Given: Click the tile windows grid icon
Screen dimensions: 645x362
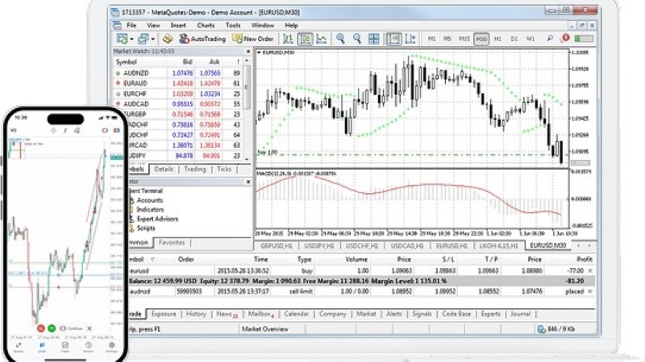Looking at the screenshot, I should (x=373, y=39).
